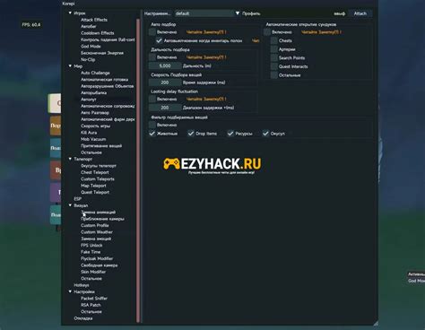Uncheck auto-disable when inventory is full

tap(159, 40)
